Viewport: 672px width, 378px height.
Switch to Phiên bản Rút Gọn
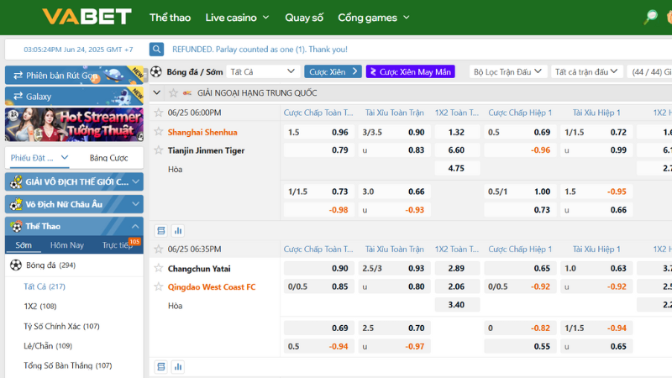click(74, 75)
